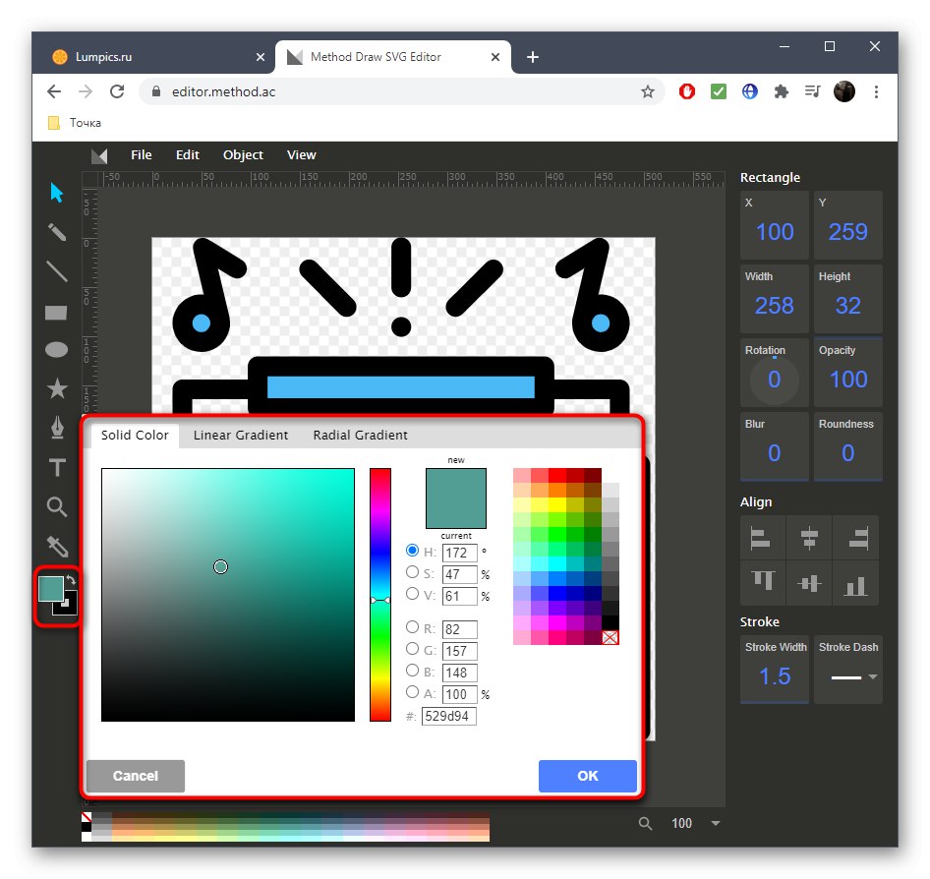
Task: Align objects to right edge
Action: 857,538
